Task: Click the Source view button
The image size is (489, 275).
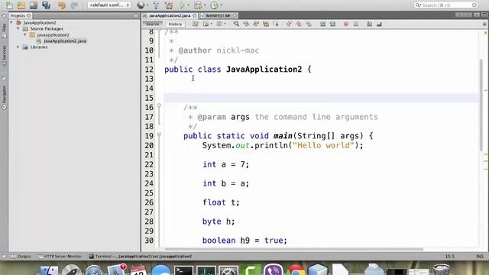Action: point(153,24)
